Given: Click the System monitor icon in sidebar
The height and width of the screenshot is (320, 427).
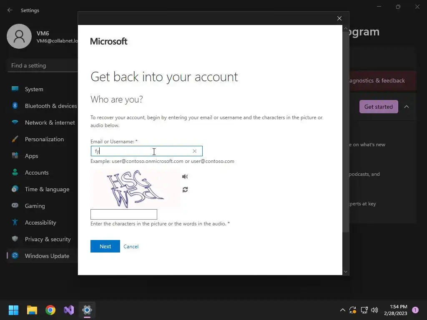Looking at the screenshot, I should (15, 89).
